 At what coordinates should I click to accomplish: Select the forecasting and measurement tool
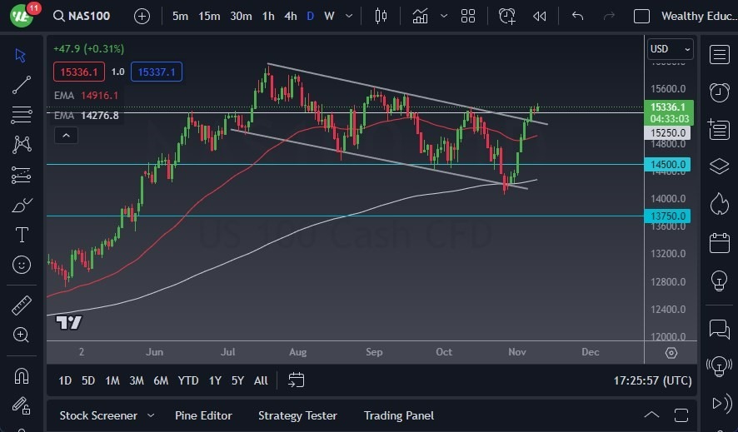21,175
